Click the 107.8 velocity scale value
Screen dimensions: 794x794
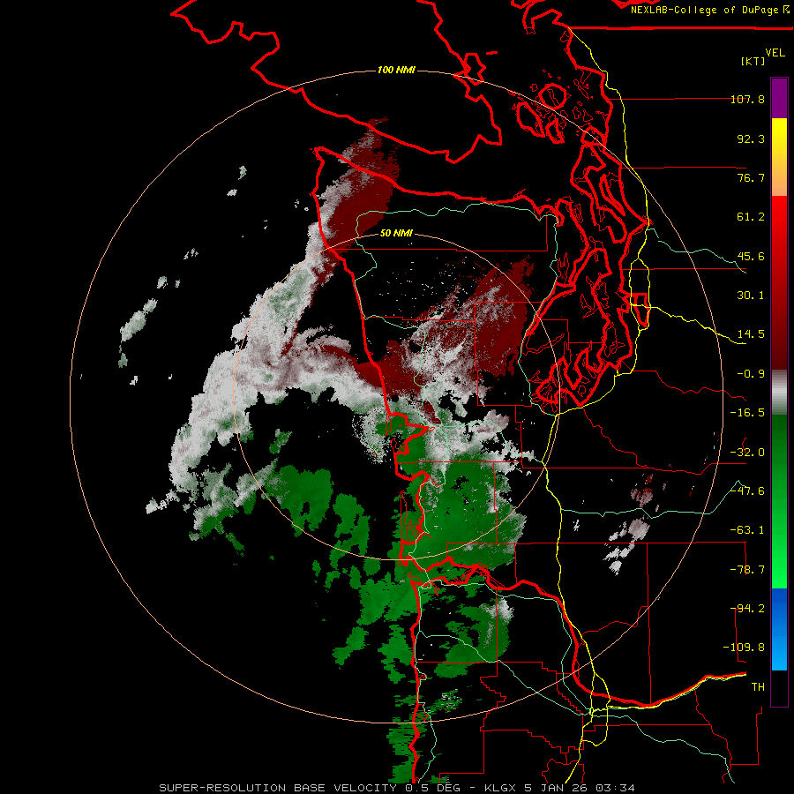[747, 99]
